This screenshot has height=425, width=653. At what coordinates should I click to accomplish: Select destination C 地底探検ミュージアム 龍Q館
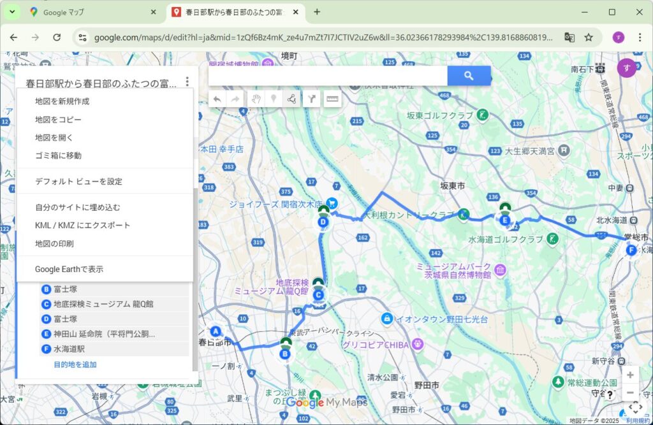pos(115,305)
